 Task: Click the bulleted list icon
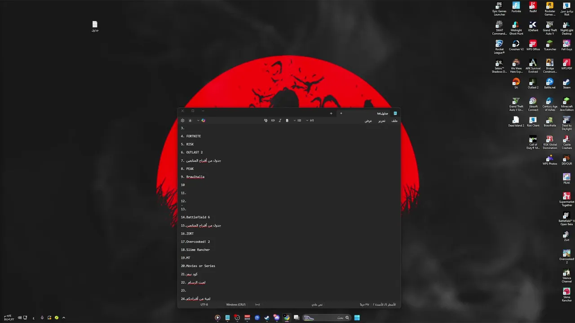[299, 120]
